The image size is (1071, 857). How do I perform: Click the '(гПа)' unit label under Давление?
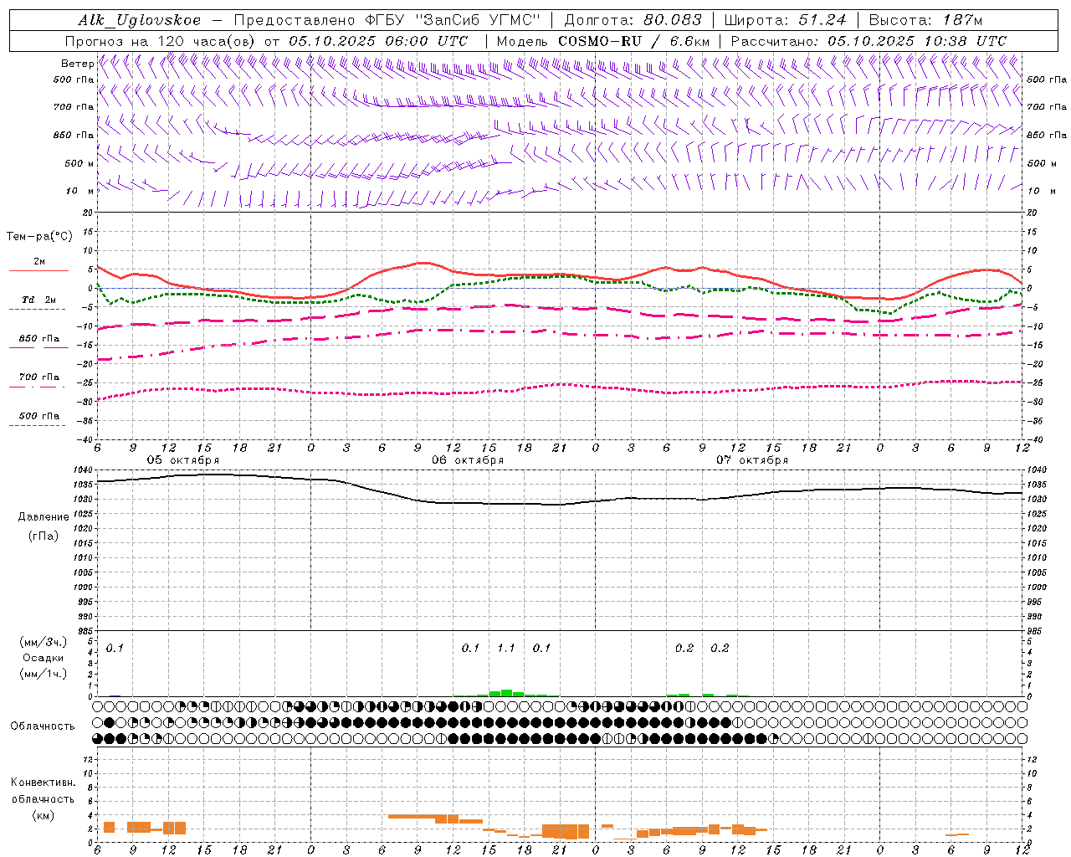[x=44, y=536]
